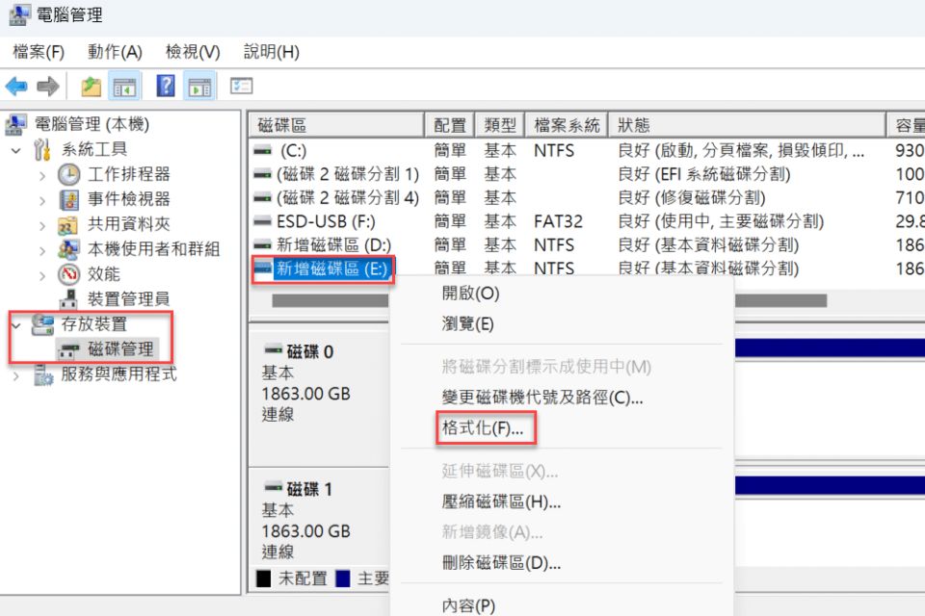Click the drive icon beside (C:)
925x616 pixels.
[262, 151]
